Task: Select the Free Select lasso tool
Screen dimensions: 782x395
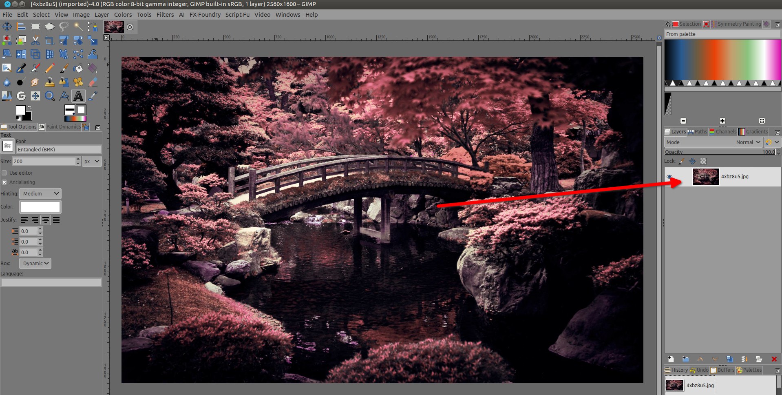Action: click(x=64, y=27)
